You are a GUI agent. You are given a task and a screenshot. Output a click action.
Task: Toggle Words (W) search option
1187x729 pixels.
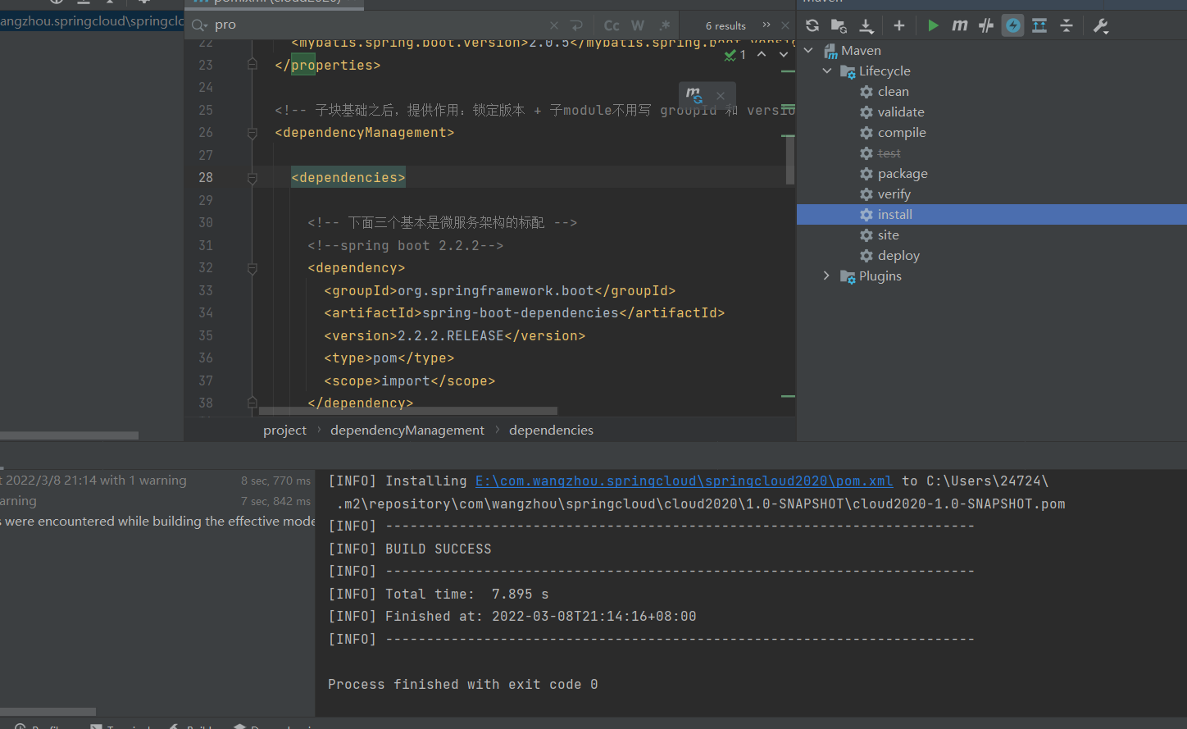[x=638, y=25]
